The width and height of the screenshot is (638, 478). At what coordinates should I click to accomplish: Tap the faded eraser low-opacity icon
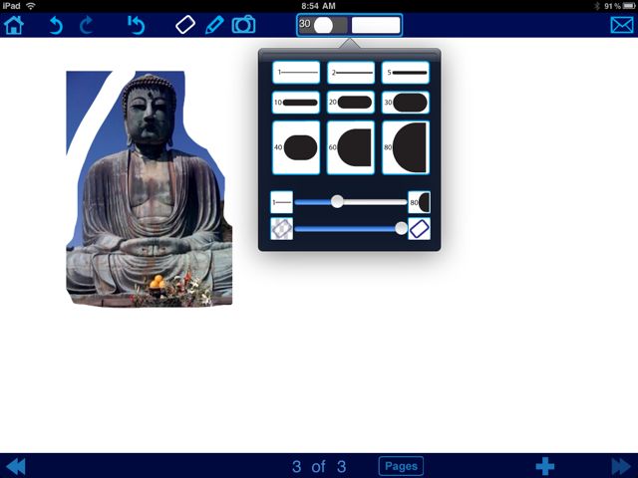(281, 229)
